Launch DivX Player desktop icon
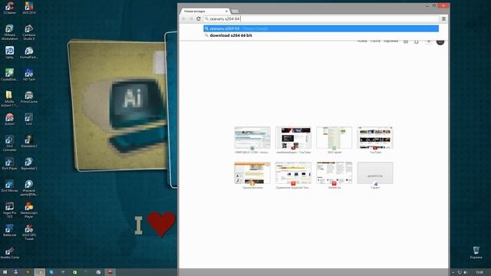The width and height of the screenshot is (491, 276). 9,163
